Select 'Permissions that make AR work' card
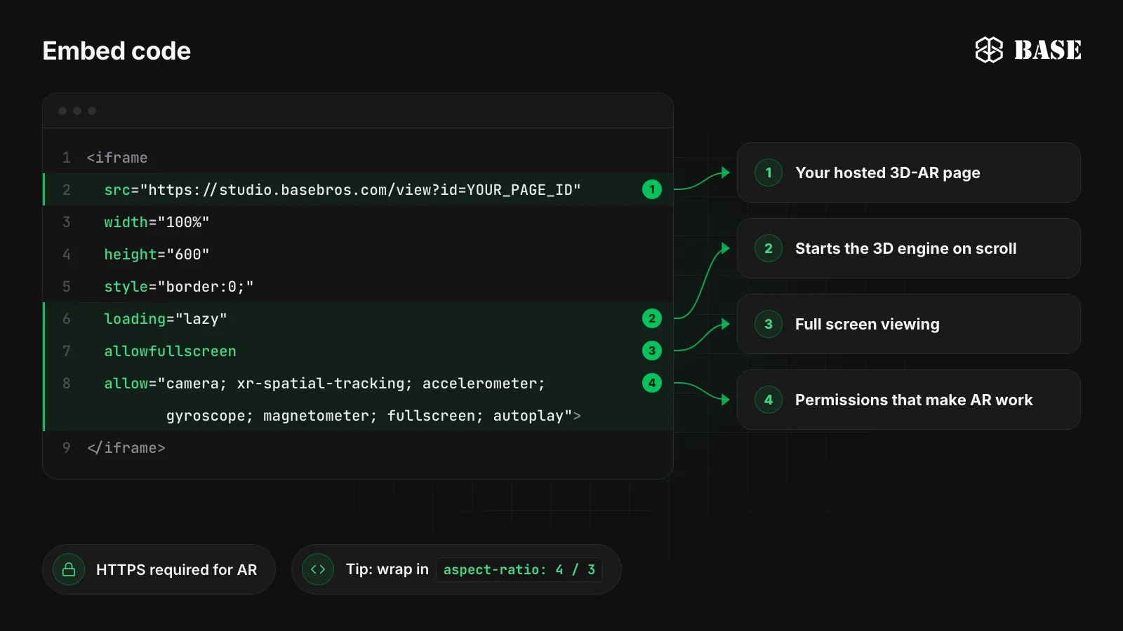Screen dimensions: 1123x631 (908, 400)
